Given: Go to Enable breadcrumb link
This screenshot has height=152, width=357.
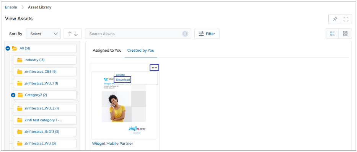Looking at the screenshot, I should 11,7.
